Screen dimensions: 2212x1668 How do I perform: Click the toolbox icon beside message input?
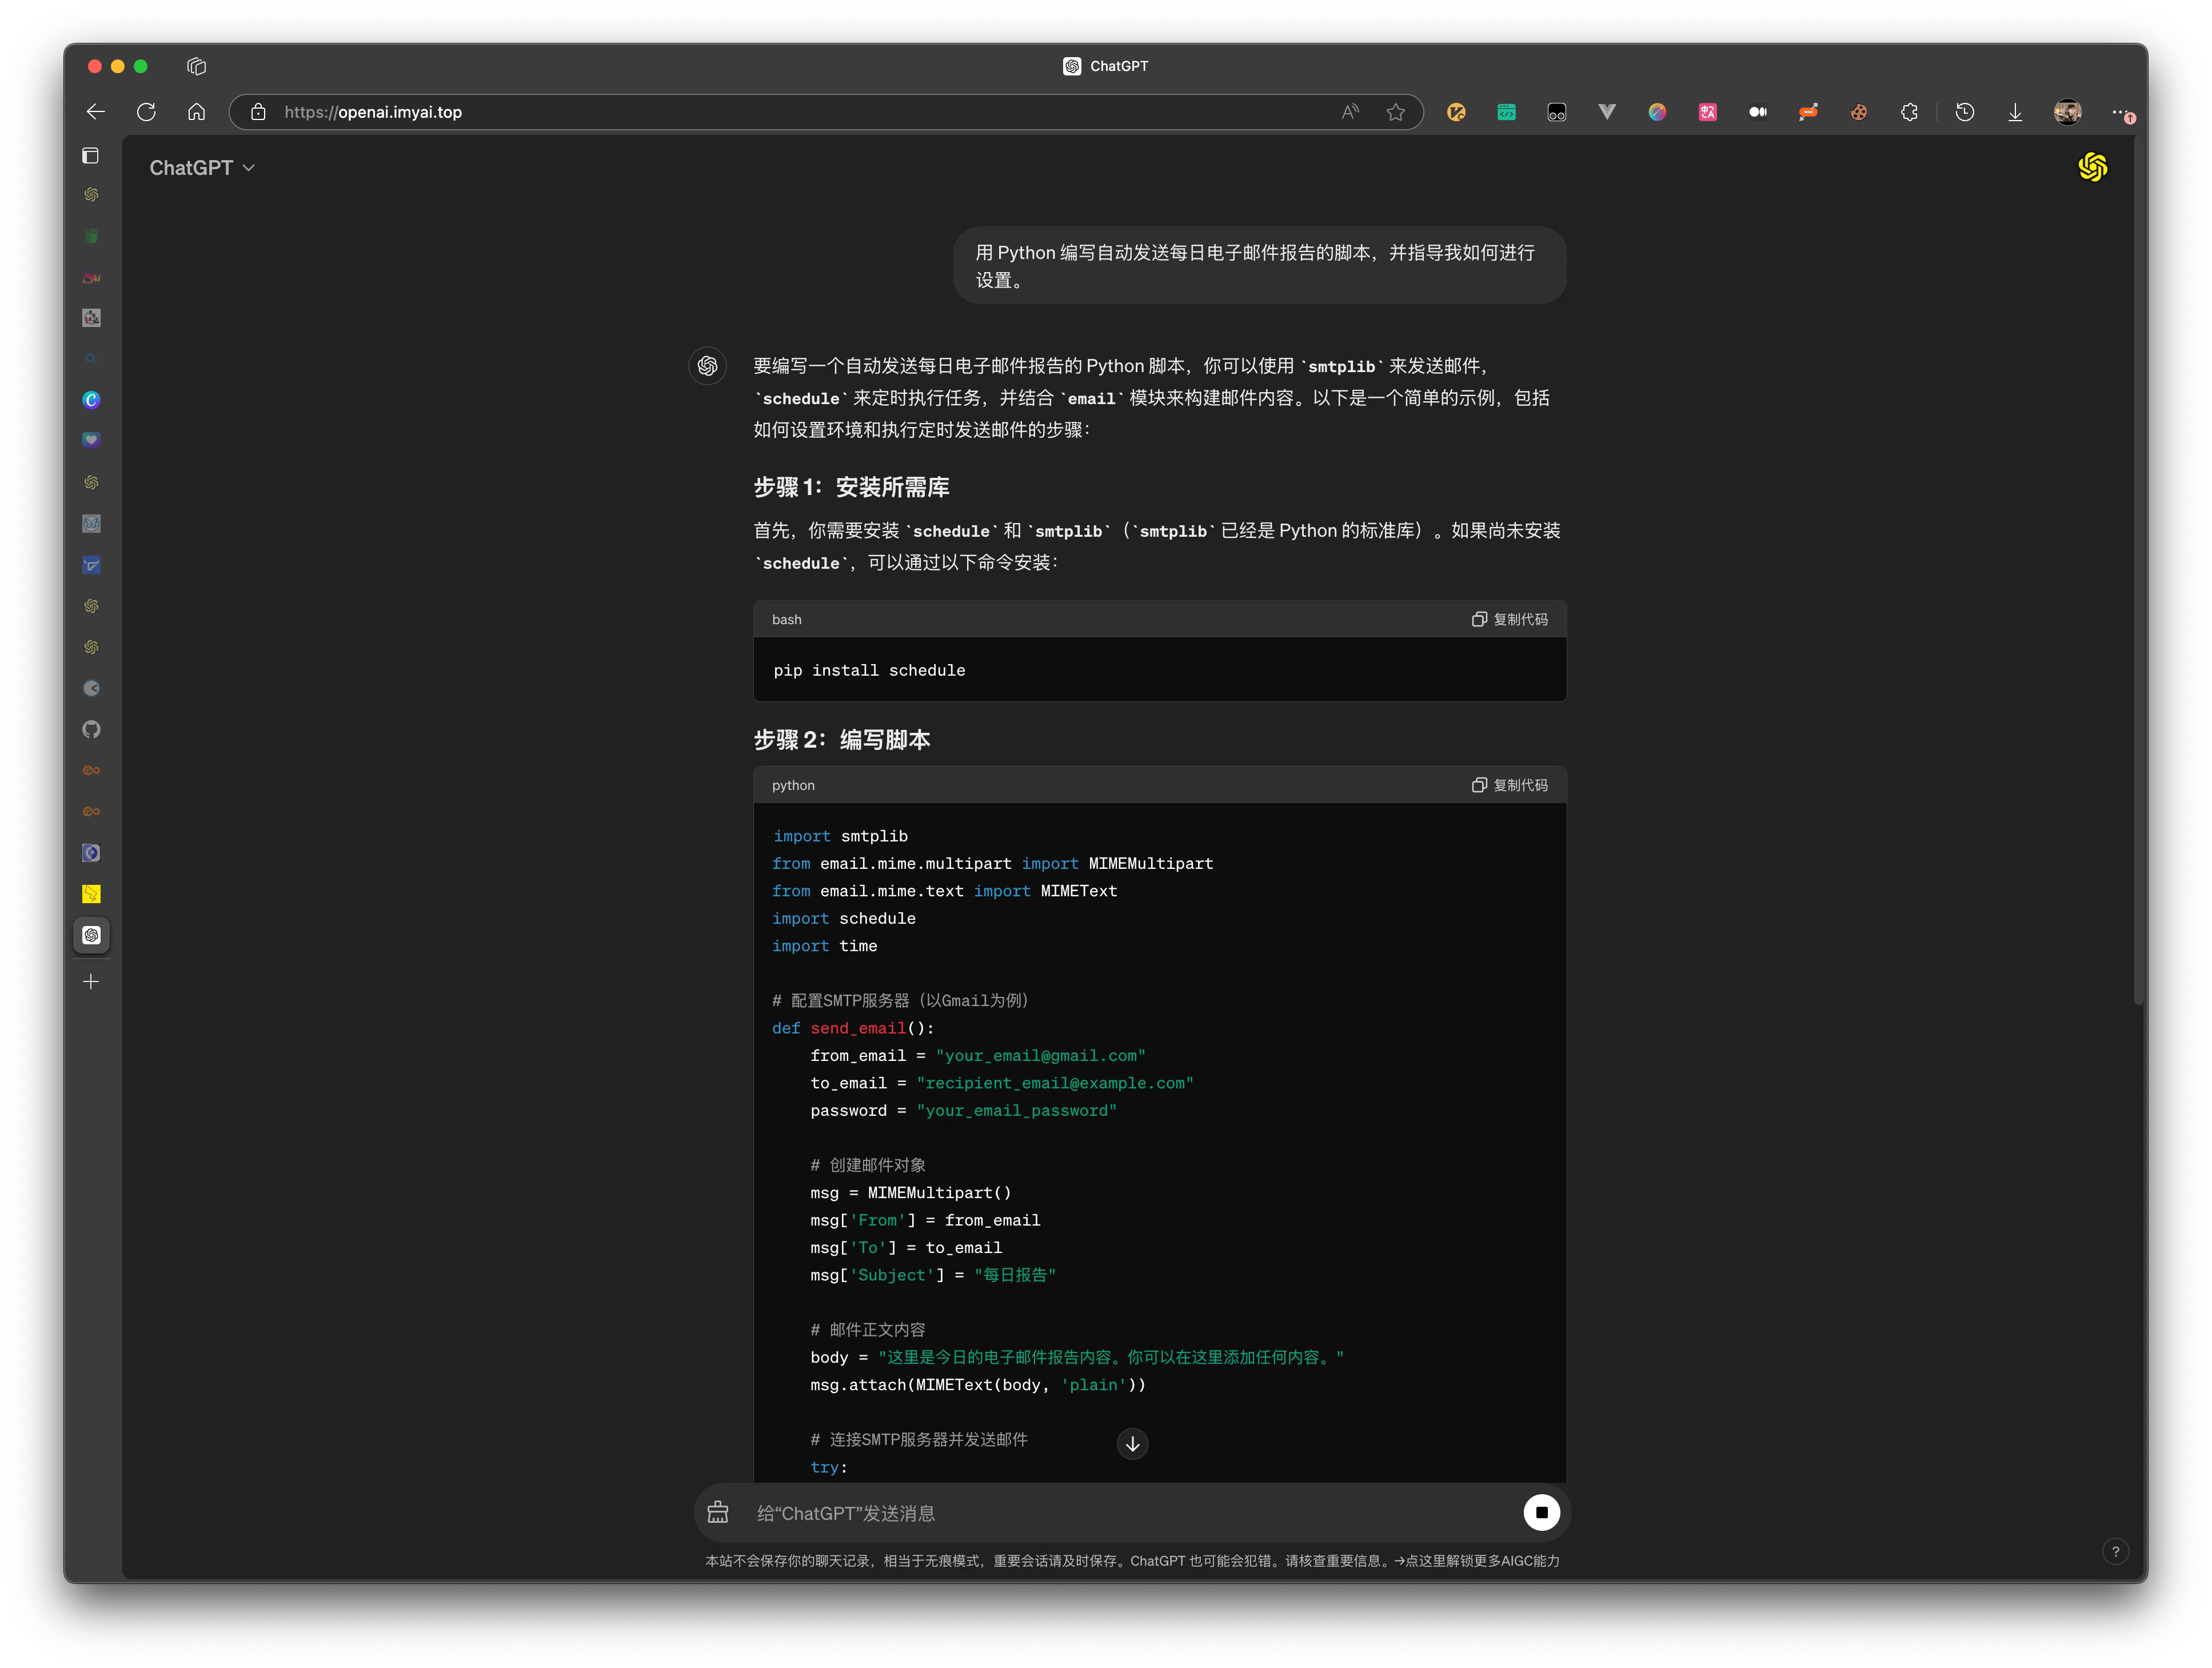pos(718,1513)
